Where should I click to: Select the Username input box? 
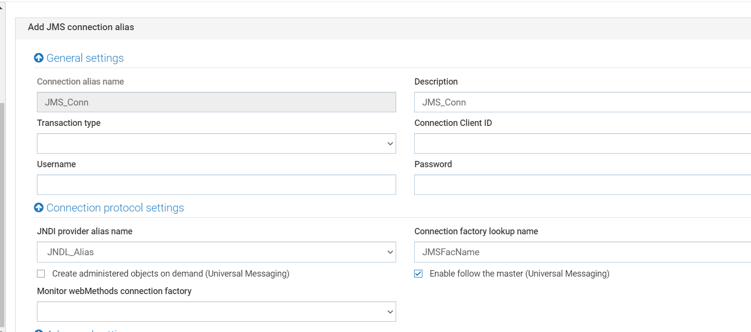tap(216, 185)
